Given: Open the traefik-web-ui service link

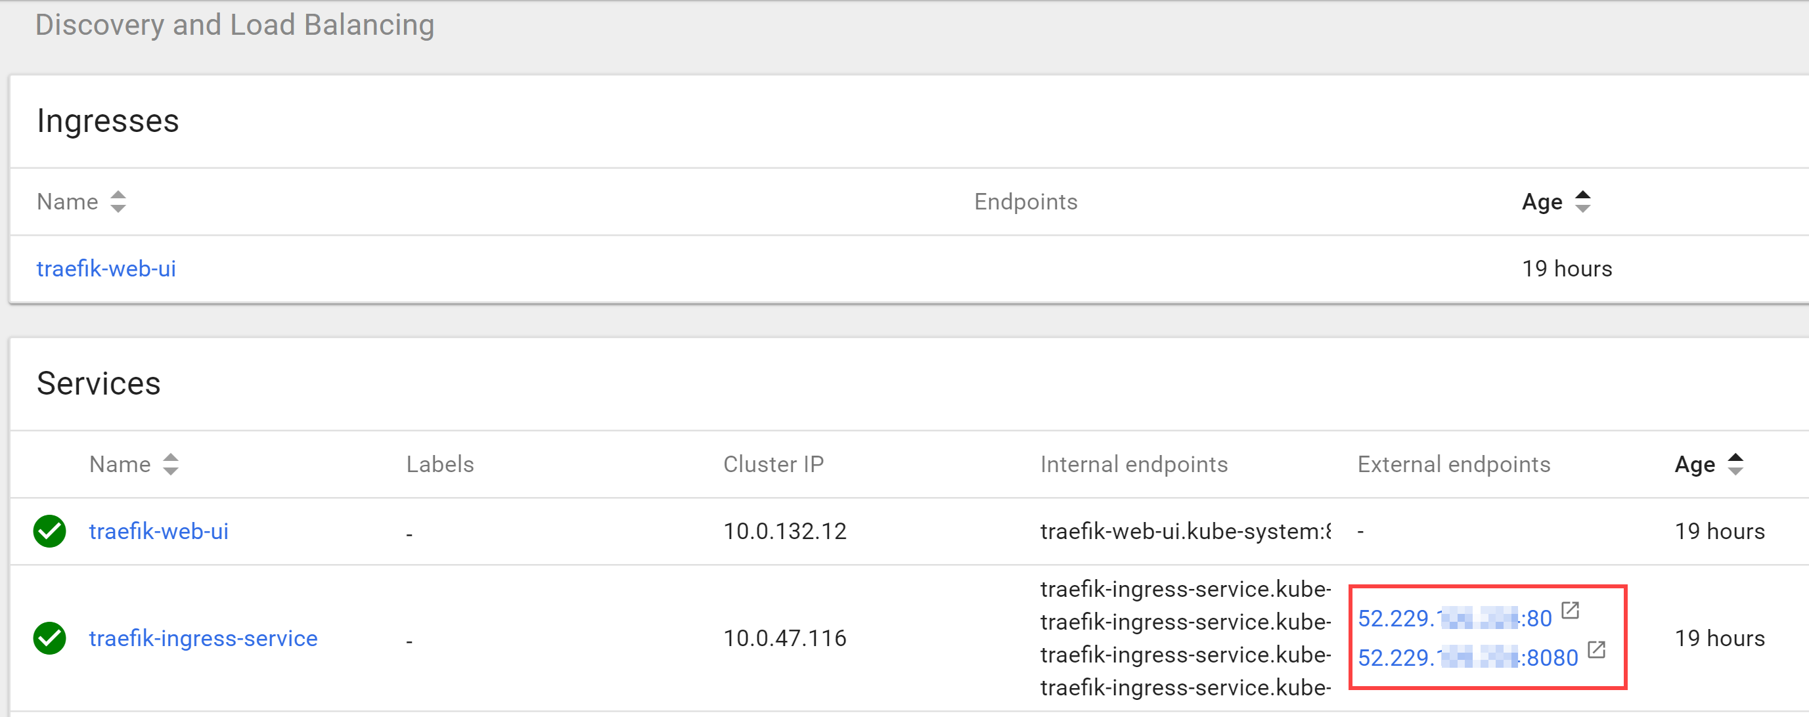Looking at the screenshot, I should 159,532.
